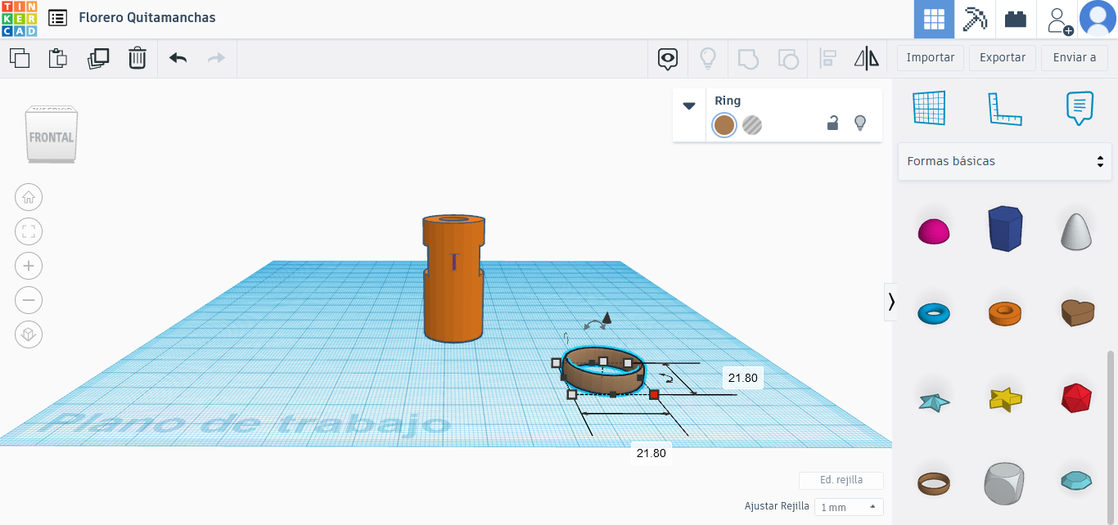Click the black cone height handle
Image resolution: width=1118 pixels, height=525 pixels.
[x=606, y=317]
